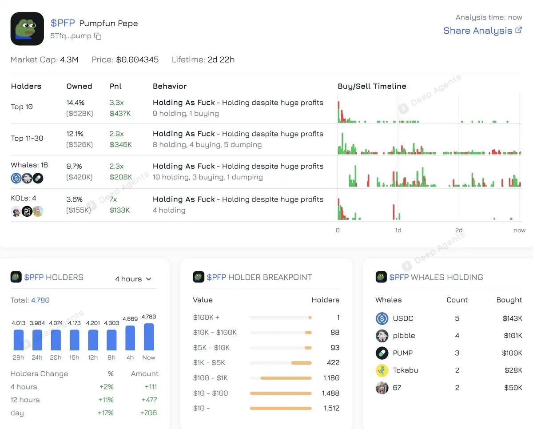The height and width of the screenshot is (429, 533).
Task: Open the 4 hours timeframe dropdown
Action: [133, 279]
